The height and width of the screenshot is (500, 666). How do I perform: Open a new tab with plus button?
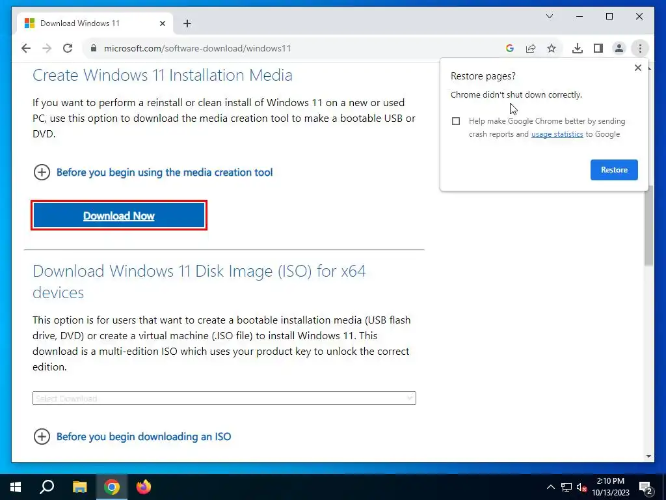coord(187,23)
